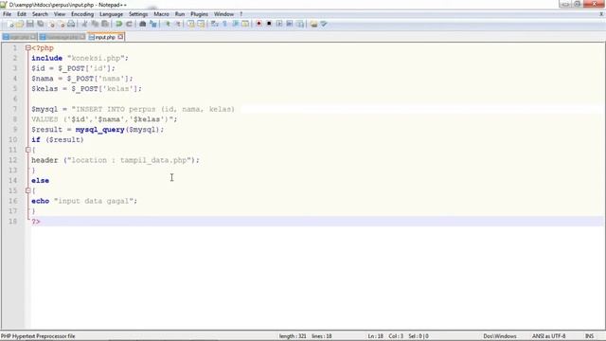
Task: Create a new document with the New icon
Action: [10, 24]
